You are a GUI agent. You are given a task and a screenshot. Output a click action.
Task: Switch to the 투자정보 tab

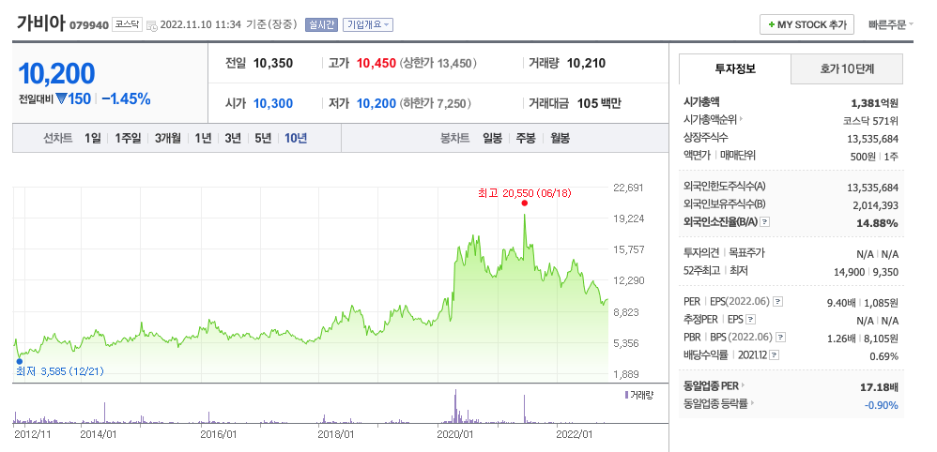click(735, 68)
